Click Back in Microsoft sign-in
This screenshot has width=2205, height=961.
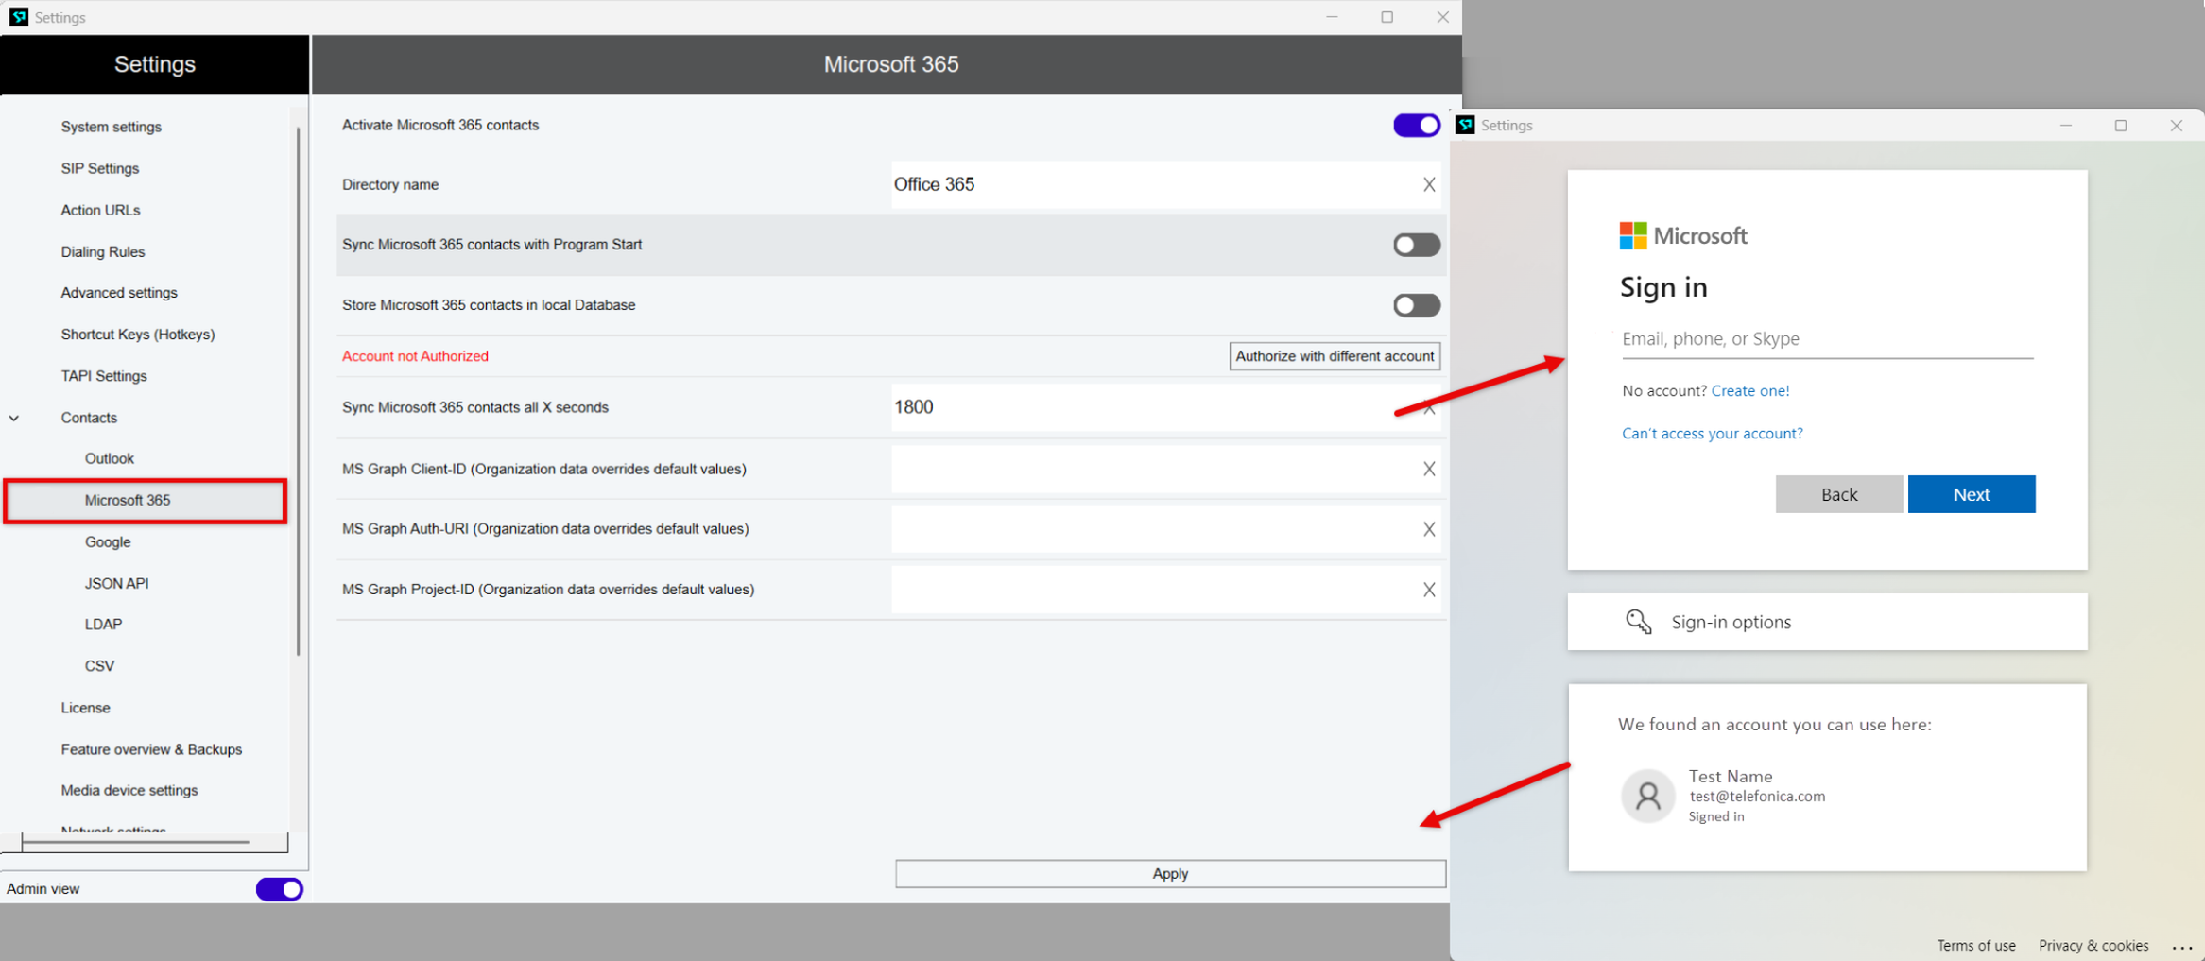click(1838, 494)
